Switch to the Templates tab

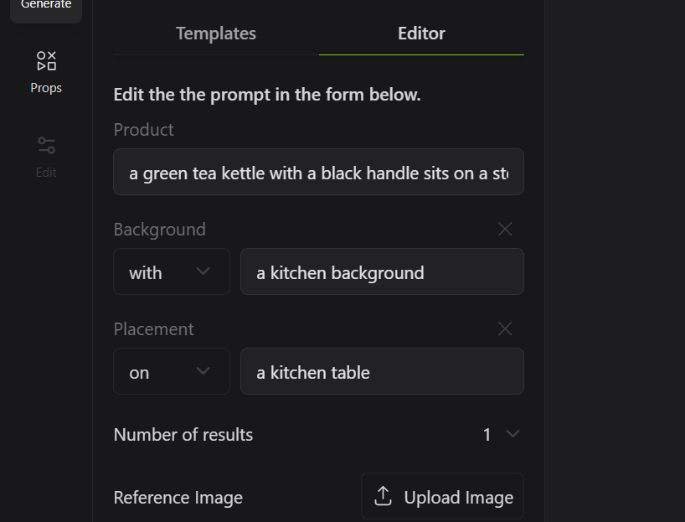point(216,34)
